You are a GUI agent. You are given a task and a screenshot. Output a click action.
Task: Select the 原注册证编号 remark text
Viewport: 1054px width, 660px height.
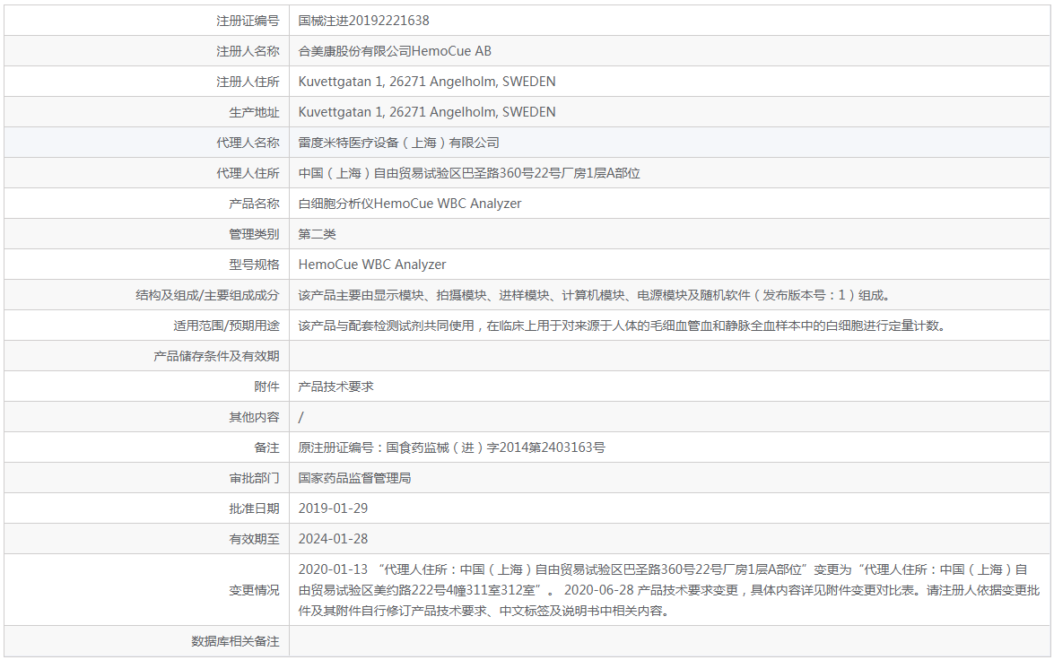coord(452,447)
